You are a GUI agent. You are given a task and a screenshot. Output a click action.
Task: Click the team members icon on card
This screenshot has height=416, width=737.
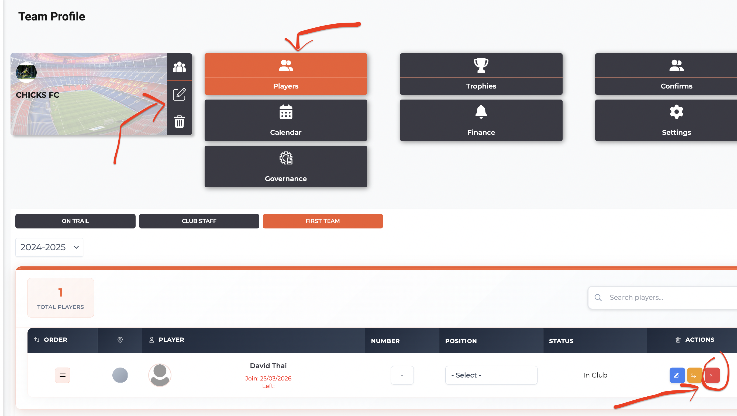point(179,67)
